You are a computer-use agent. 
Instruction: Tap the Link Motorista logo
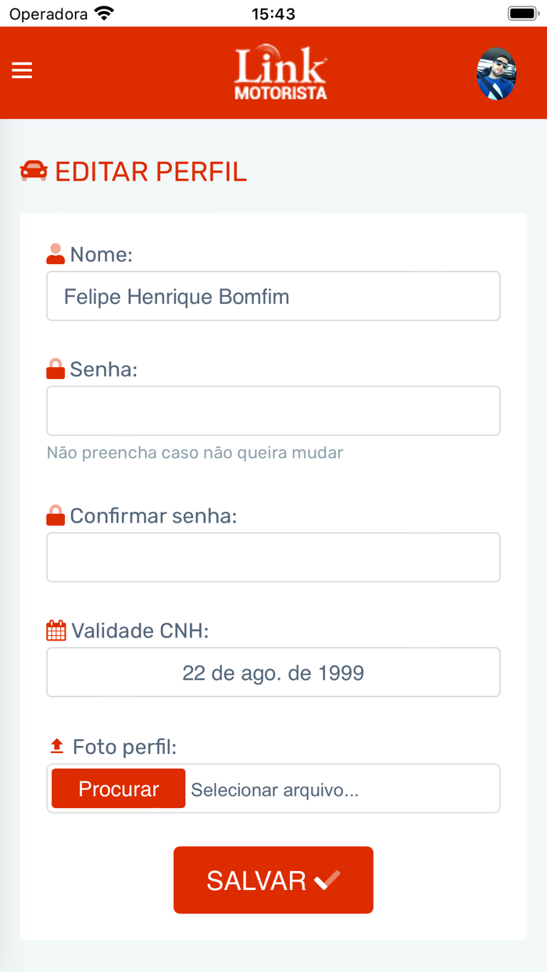tap(281, 73)
